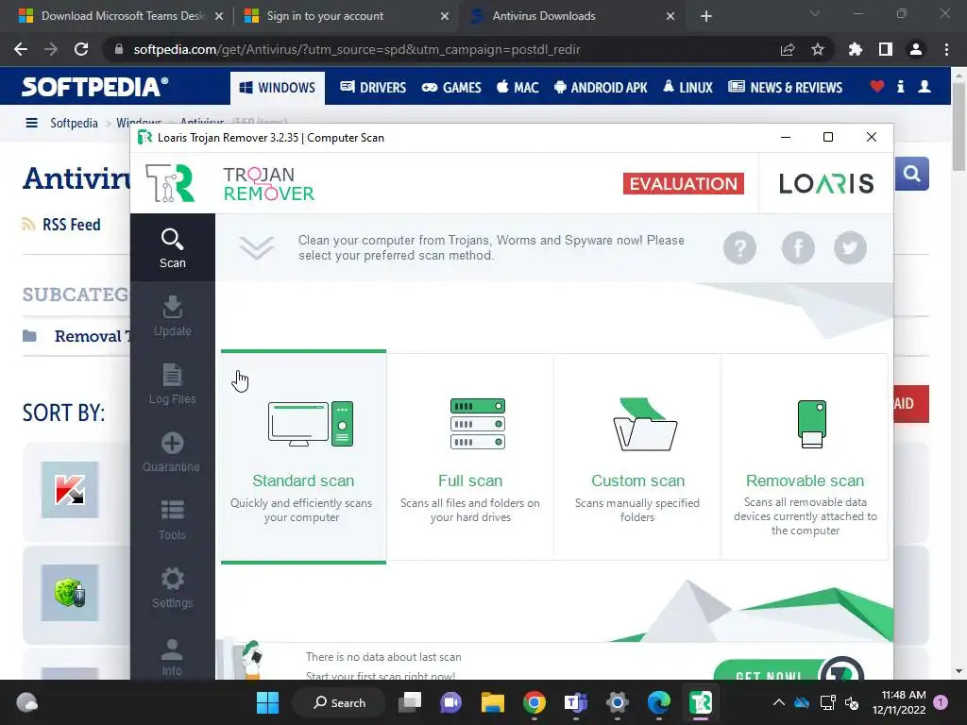Click the taskbar Search box
Image resolution: width=967 pixels, height=725 pixels.
339,702
